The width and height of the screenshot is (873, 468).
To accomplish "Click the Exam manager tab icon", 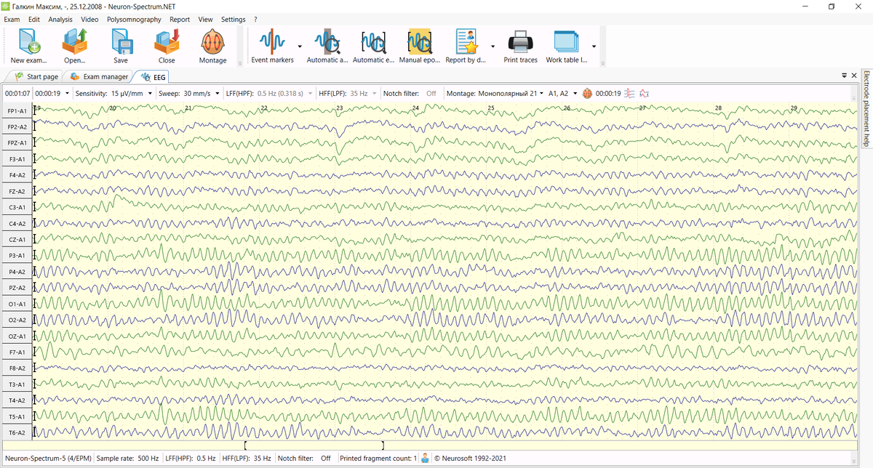I will (75, 76).
